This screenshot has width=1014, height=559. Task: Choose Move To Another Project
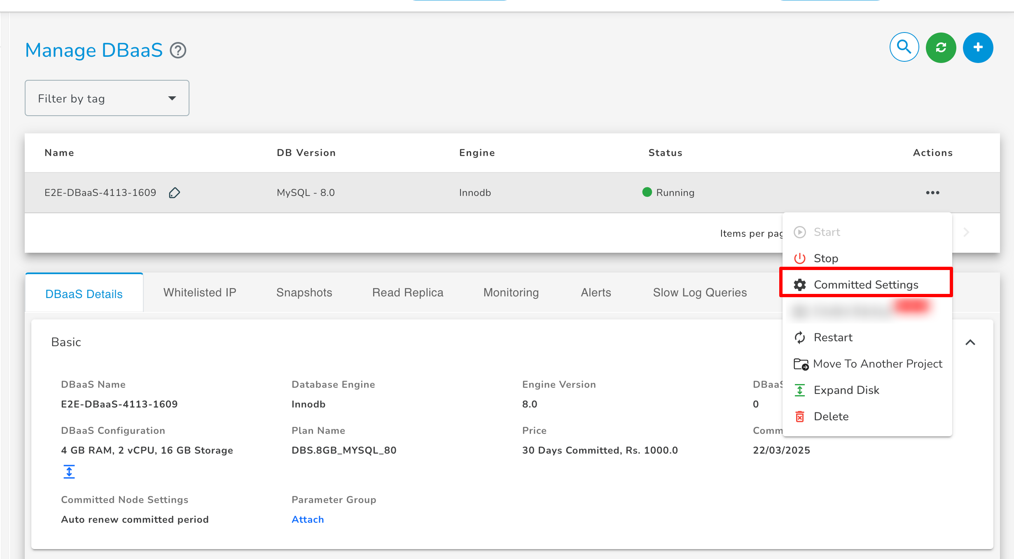pyautogui.click(x=867, y=364)
